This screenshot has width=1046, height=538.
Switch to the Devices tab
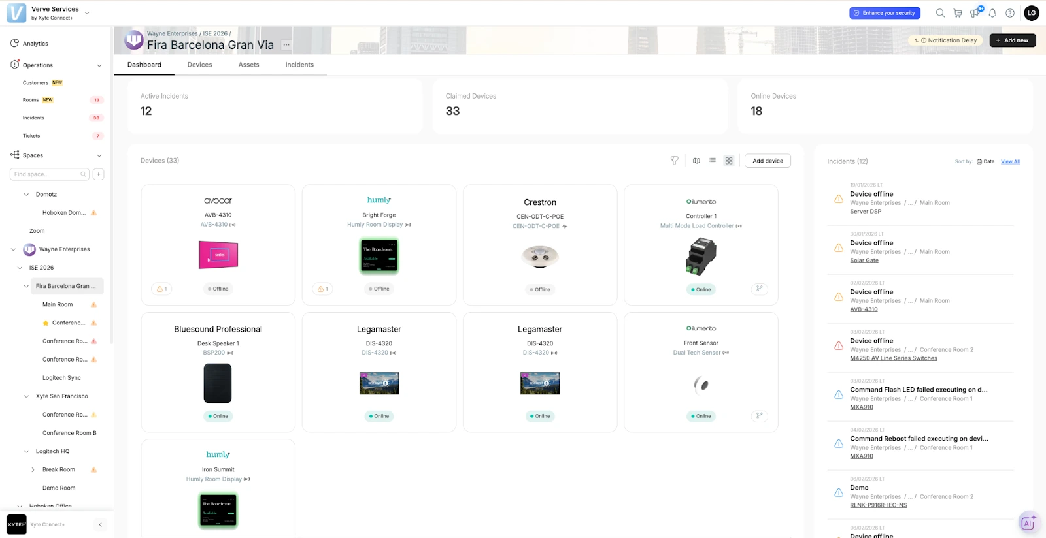tap(199, 65)
